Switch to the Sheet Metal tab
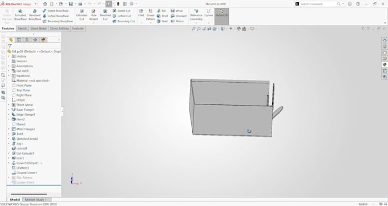 pos(38,29)
